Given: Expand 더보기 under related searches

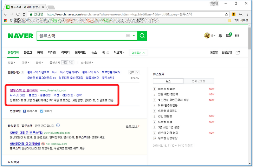Looking at the screenshot, I should [135, 78].
